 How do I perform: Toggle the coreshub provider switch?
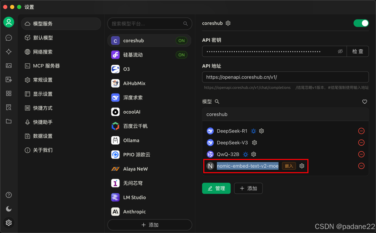361,23
